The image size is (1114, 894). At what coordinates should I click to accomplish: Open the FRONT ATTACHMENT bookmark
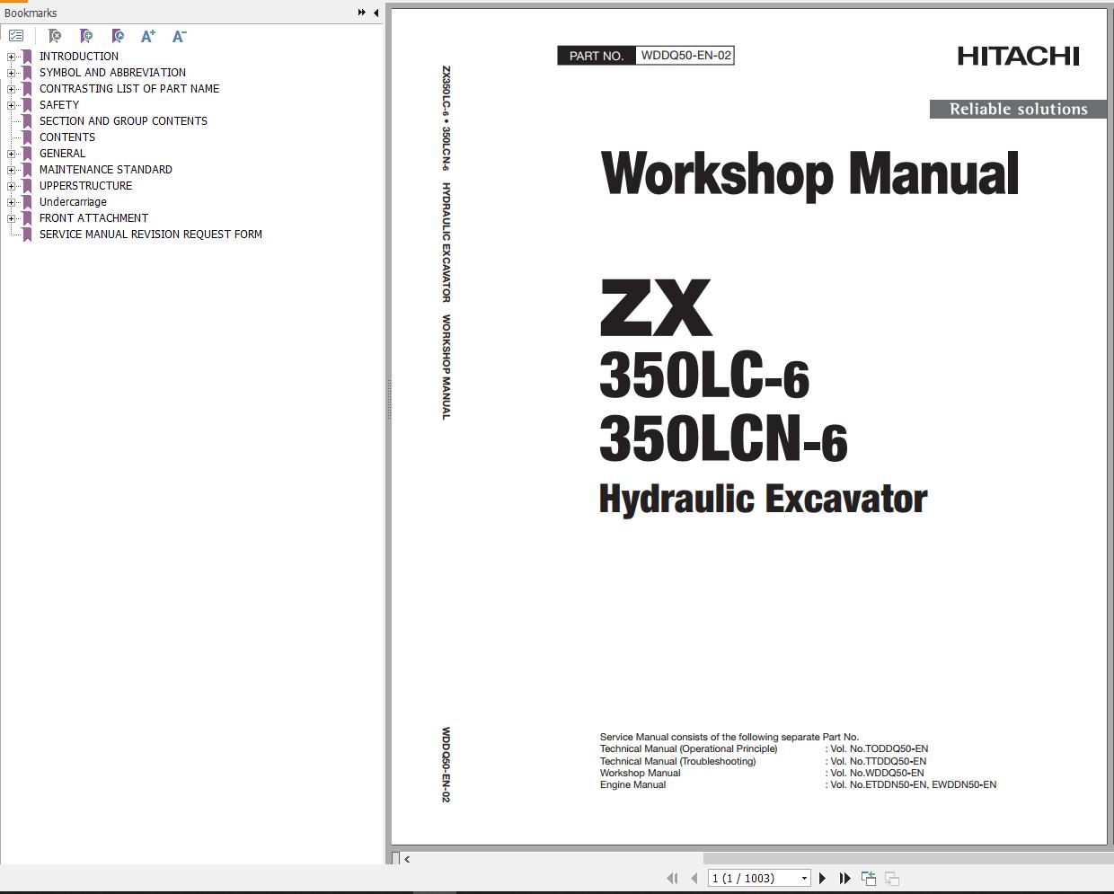[93, 218]
